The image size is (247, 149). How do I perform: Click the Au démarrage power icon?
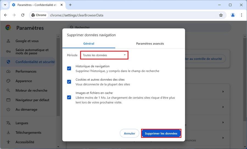tap(8, 109)
